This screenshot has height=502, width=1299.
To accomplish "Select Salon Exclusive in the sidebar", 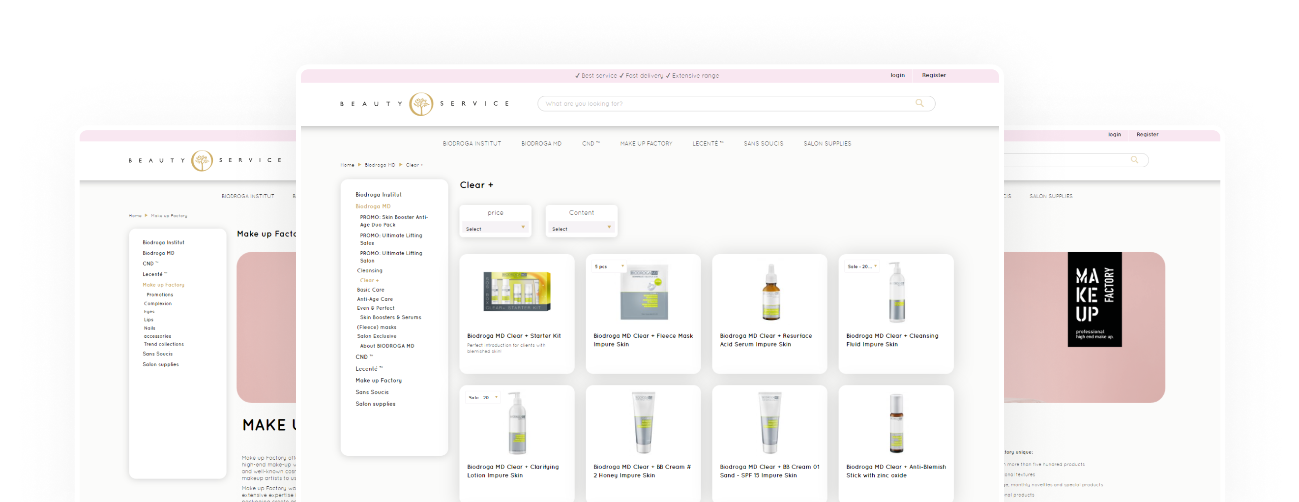I will (x=376, y=336).
